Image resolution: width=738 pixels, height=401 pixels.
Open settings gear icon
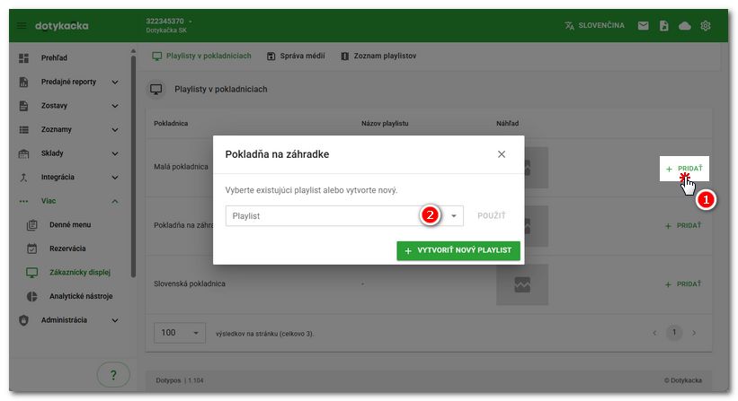point(706,26)
